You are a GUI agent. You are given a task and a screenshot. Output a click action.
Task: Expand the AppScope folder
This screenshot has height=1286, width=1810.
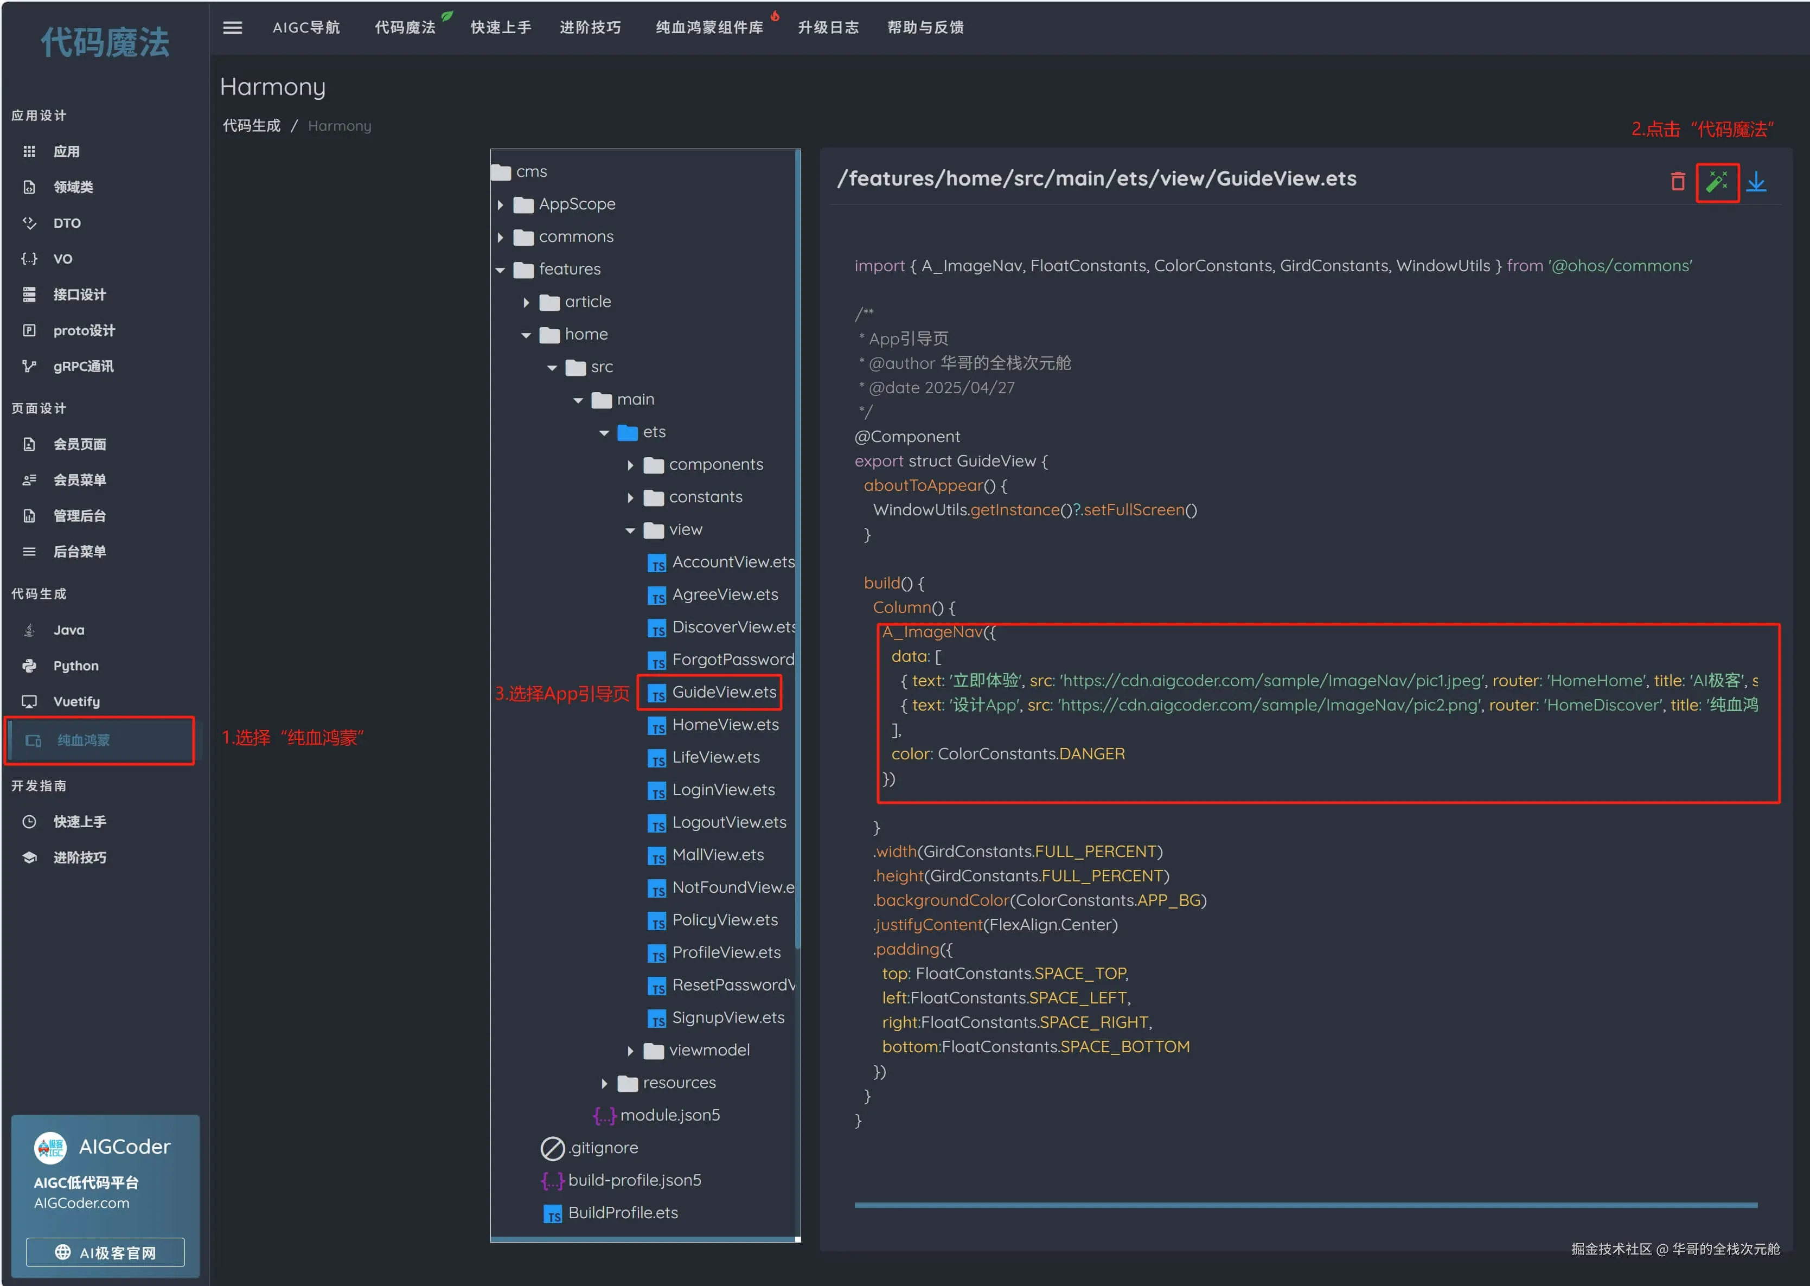(x=501, y=204)
